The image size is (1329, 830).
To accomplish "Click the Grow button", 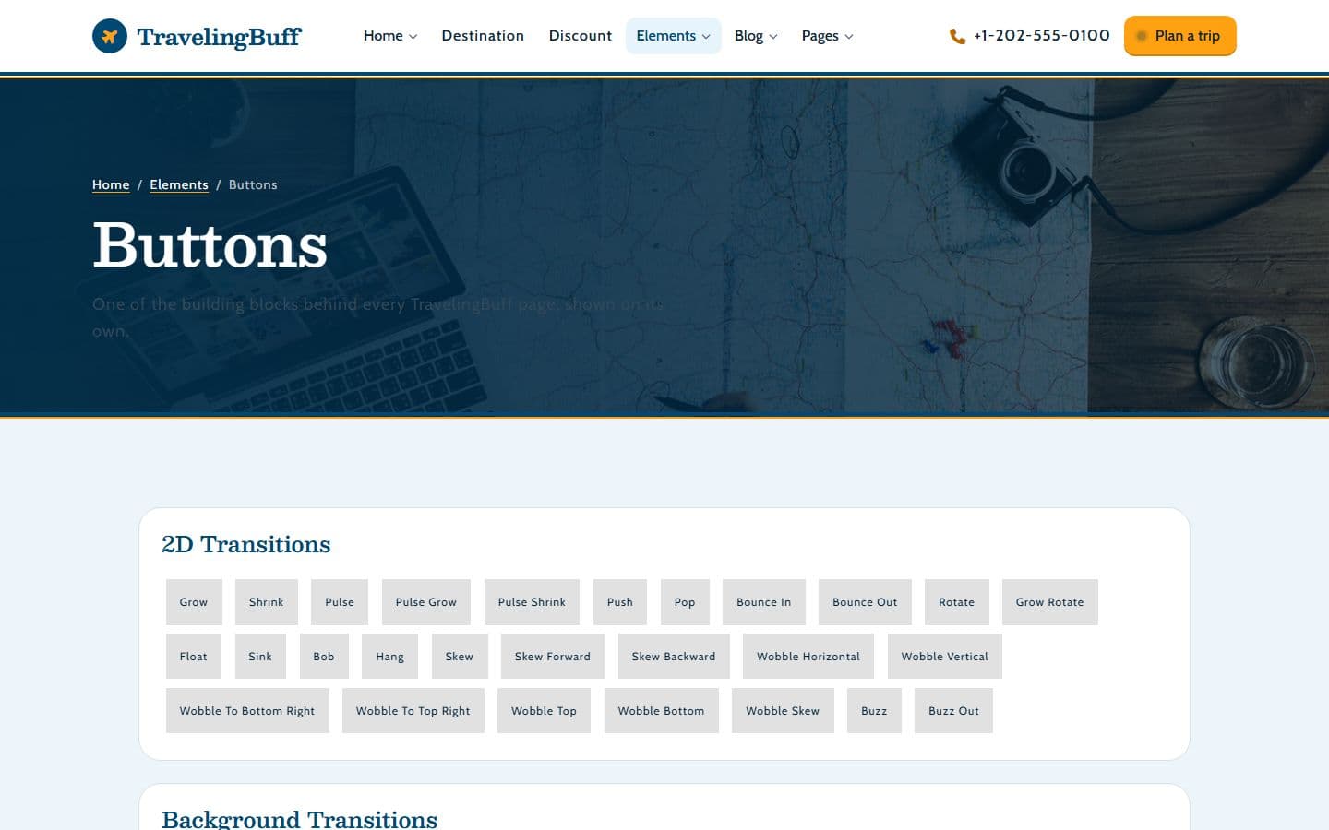I will (194, 602).
